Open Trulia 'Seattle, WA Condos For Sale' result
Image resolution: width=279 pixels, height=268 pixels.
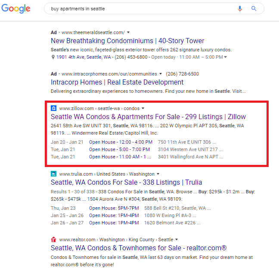(x=126, y=182)
